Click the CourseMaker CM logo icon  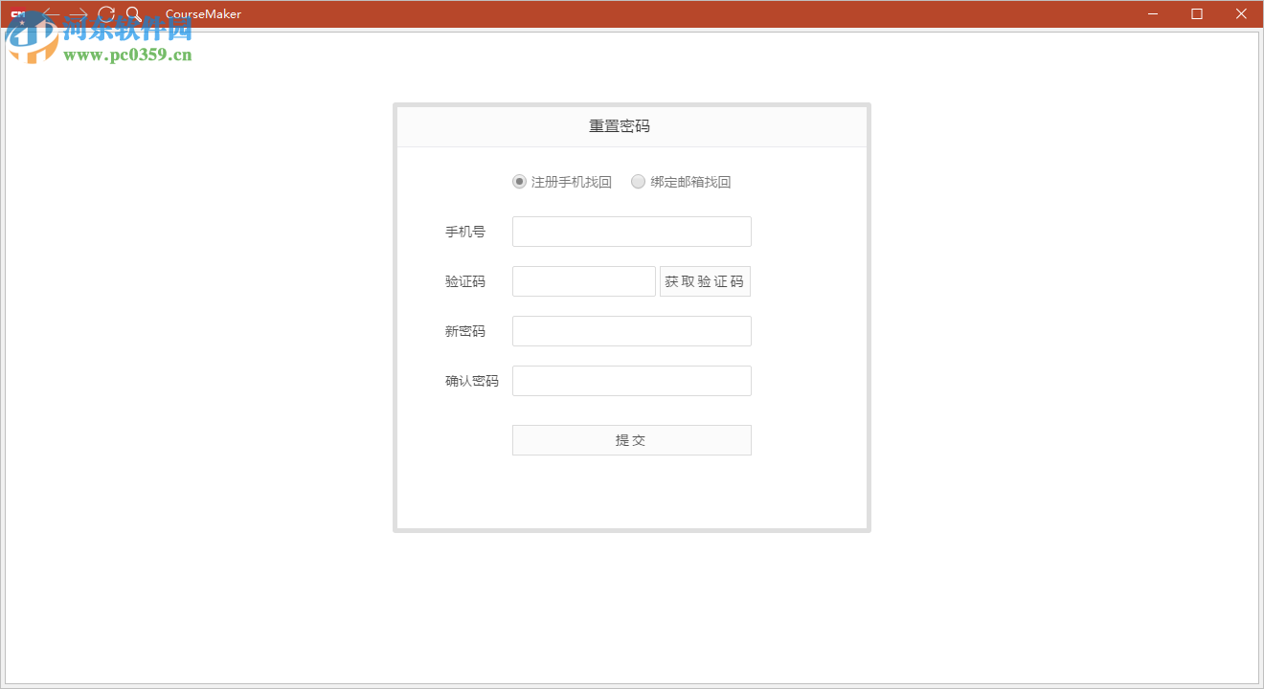pos(17,13)
